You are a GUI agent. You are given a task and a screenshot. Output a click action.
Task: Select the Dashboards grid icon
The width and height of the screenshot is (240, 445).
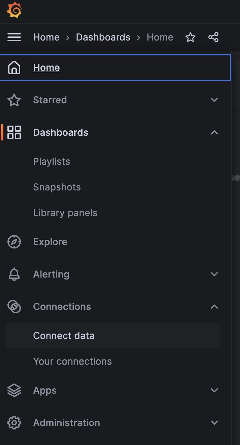pos(14,132)
